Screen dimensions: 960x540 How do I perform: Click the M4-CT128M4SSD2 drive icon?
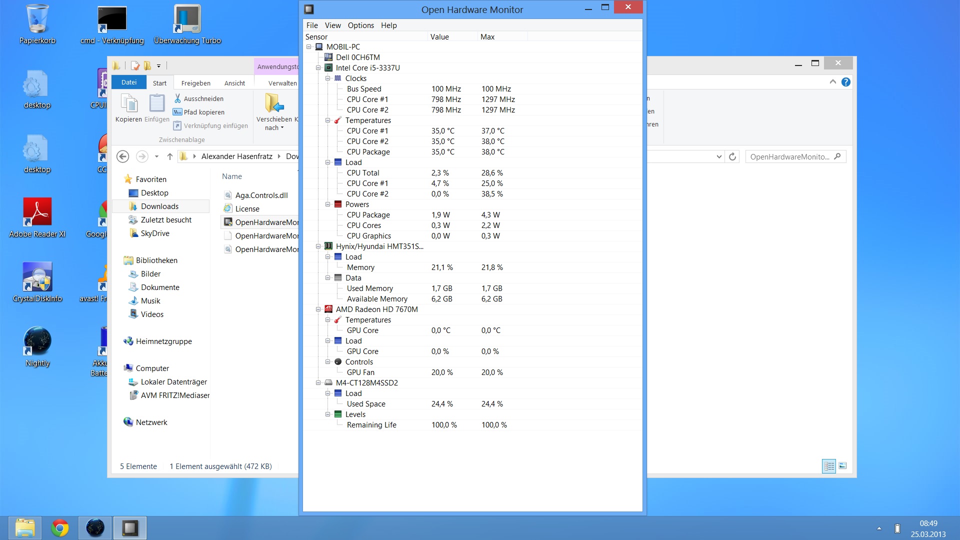(x=328, y=383)
